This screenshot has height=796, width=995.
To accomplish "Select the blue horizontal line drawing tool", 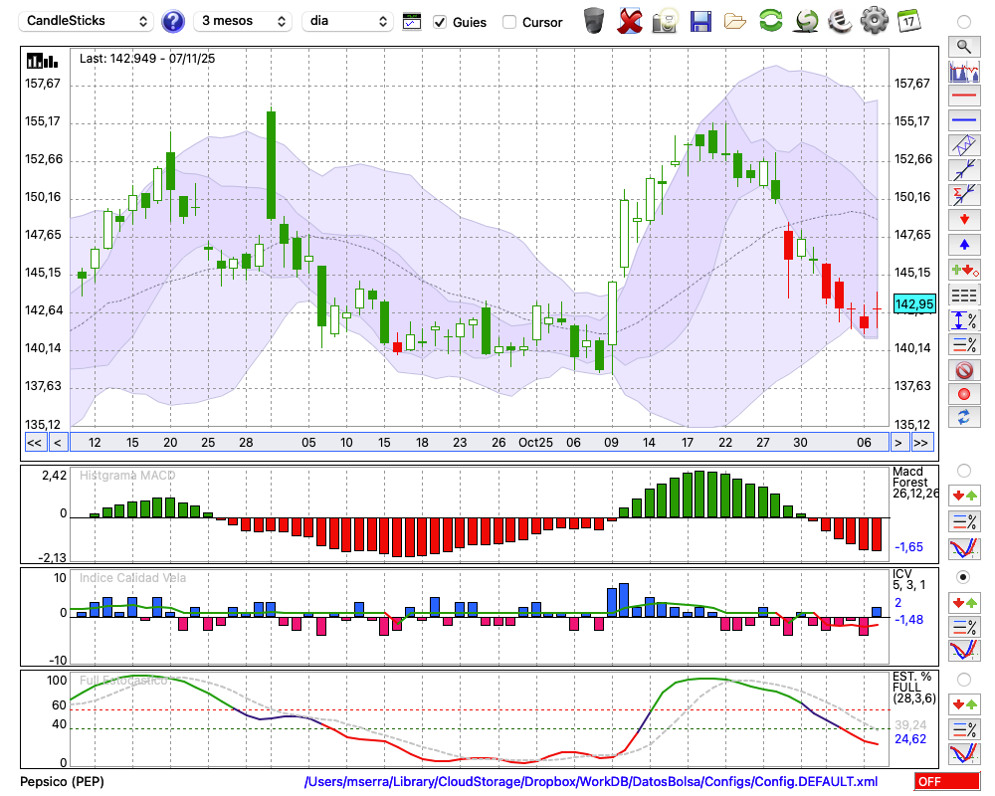I will (x=963, y=120).
